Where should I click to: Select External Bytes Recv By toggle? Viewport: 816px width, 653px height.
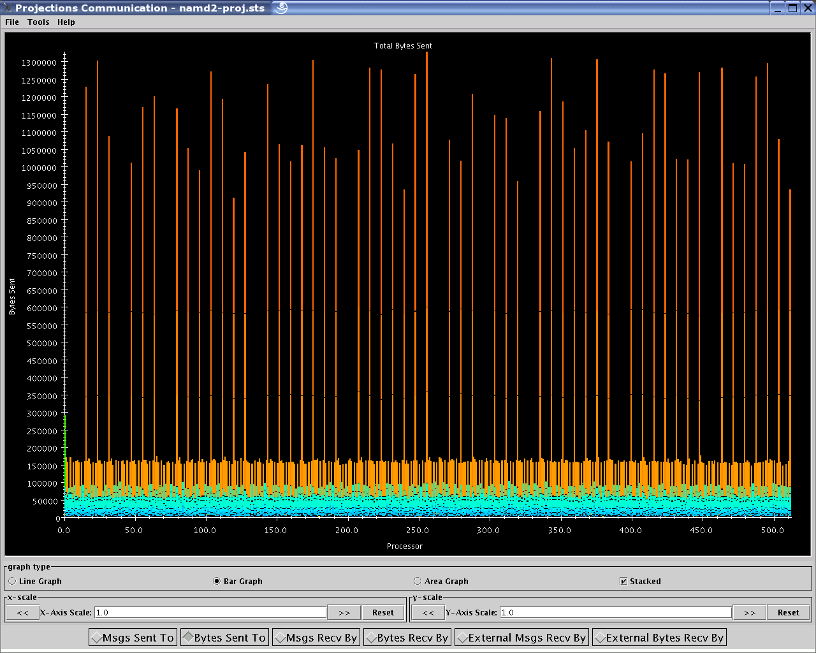659,638
